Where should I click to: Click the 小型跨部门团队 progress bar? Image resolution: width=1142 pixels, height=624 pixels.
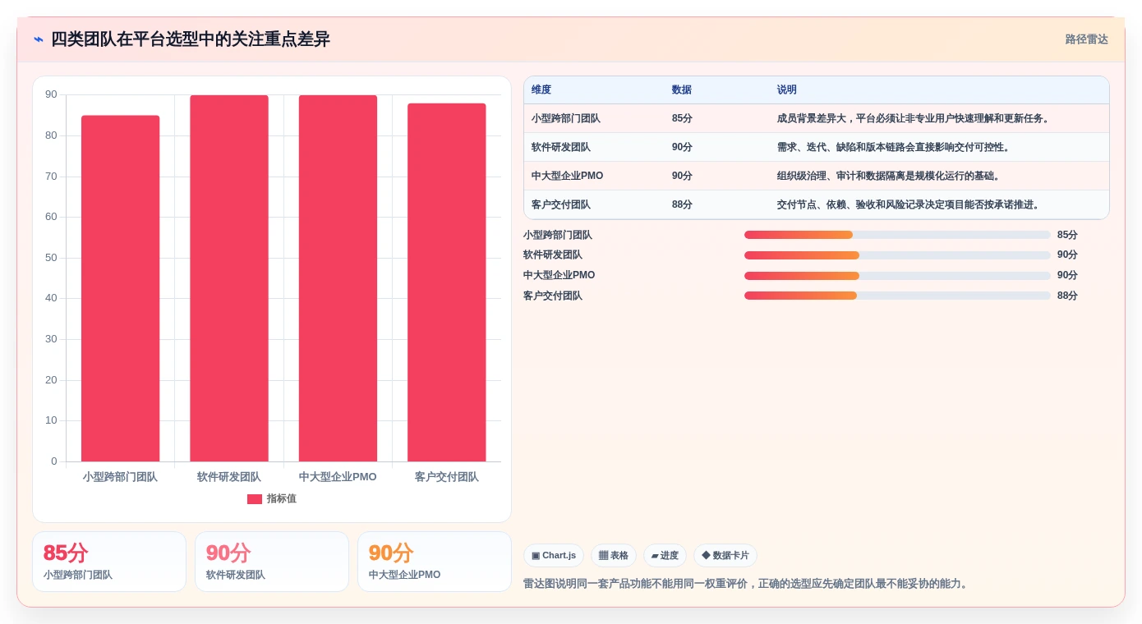click(x=897, y=235)
